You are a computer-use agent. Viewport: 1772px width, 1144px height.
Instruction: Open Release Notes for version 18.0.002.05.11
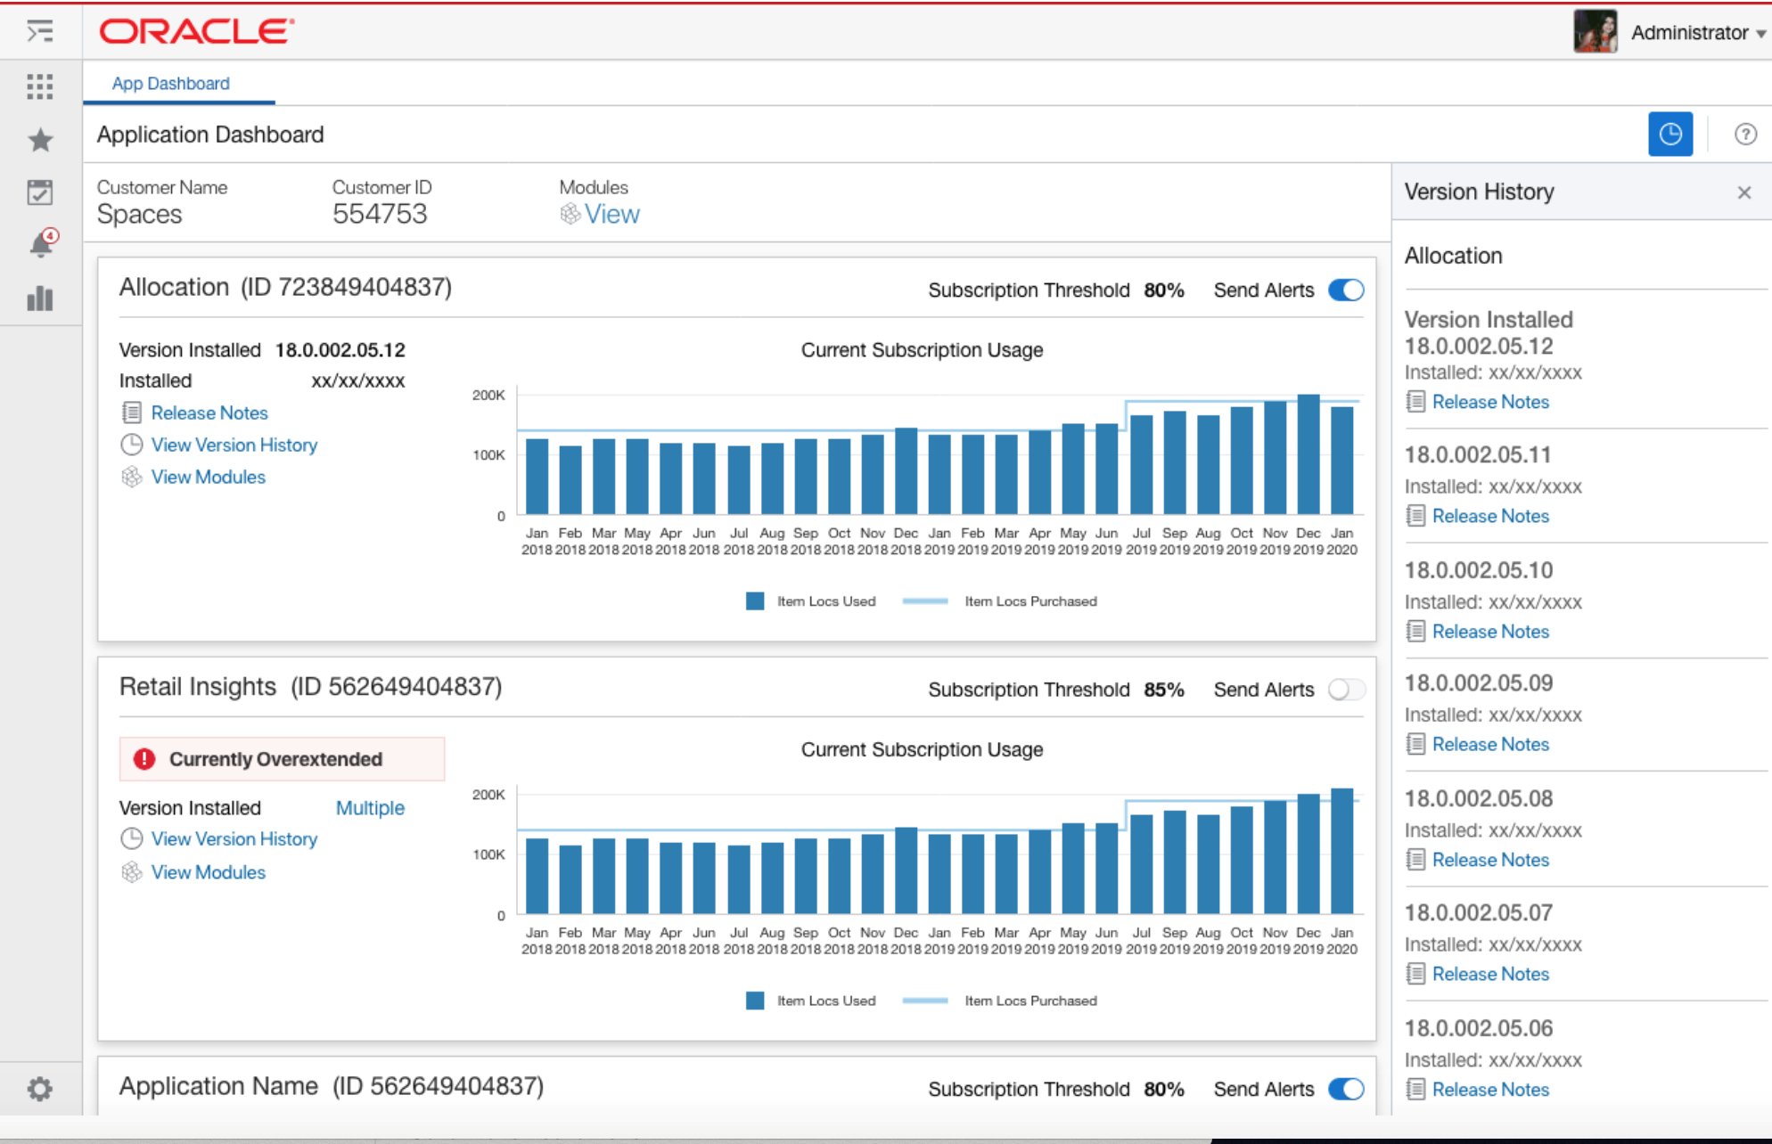[x=1490, y=516]
